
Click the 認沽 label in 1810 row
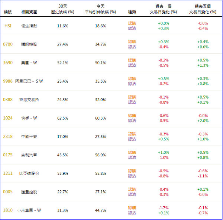(132, 213)
